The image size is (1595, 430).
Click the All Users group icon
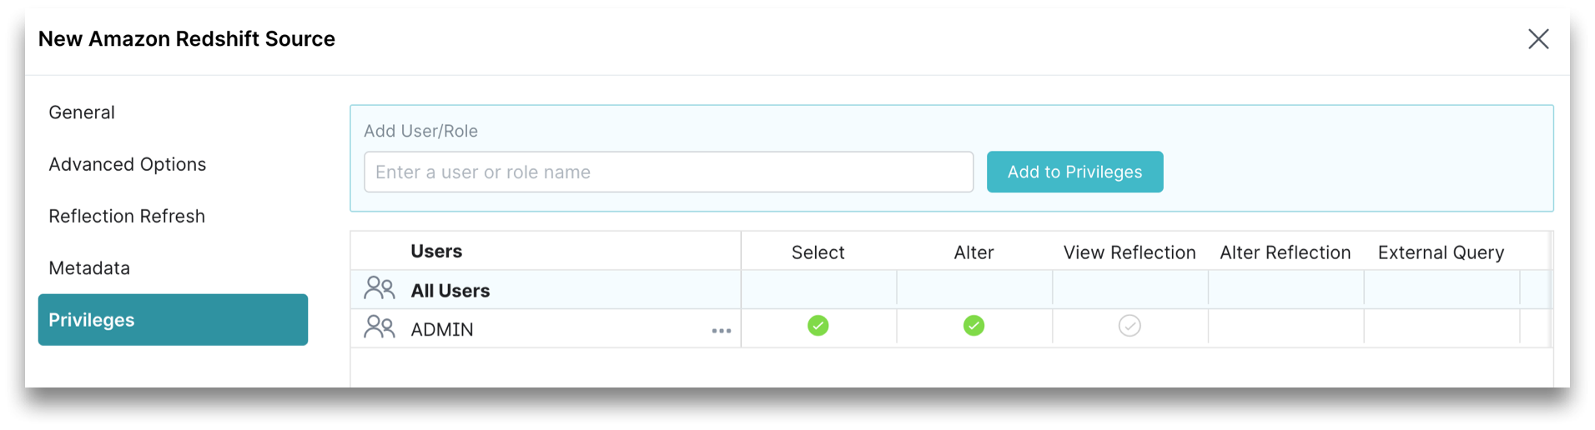click(x=380, y=289)
